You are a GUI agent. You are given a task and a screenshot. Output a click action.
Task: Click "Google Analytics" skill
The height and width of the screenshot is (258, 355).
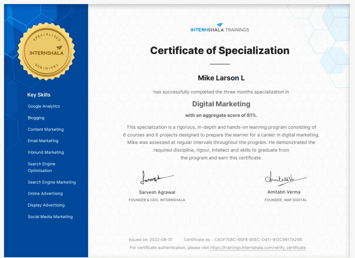coord(44,106)
